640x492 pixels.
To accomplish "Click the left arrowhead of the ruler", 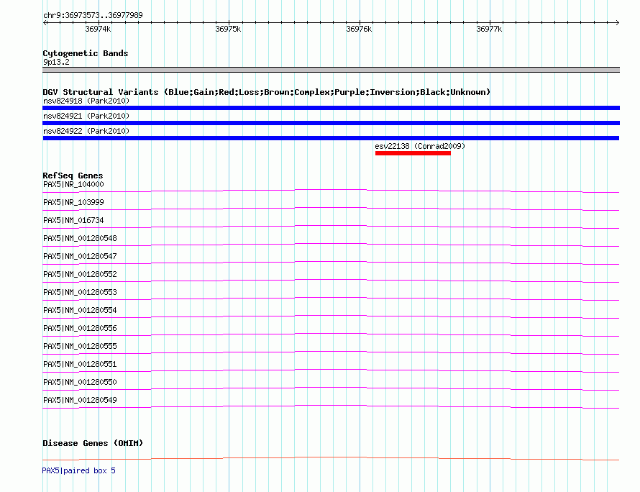I will coord(45,22).
